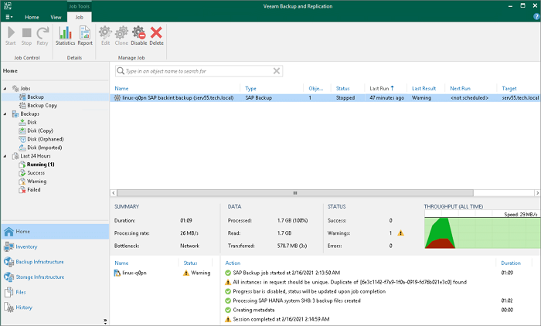Collapse the Backups tree node
This screenshot has width=541, height=326.
click(x=5, y=114)
